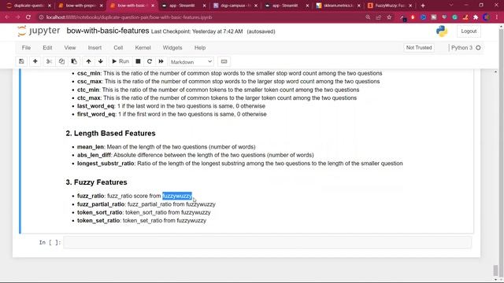Open the Cell menu
The height and width of the screenshot is (283, 504).
point(118,47)
